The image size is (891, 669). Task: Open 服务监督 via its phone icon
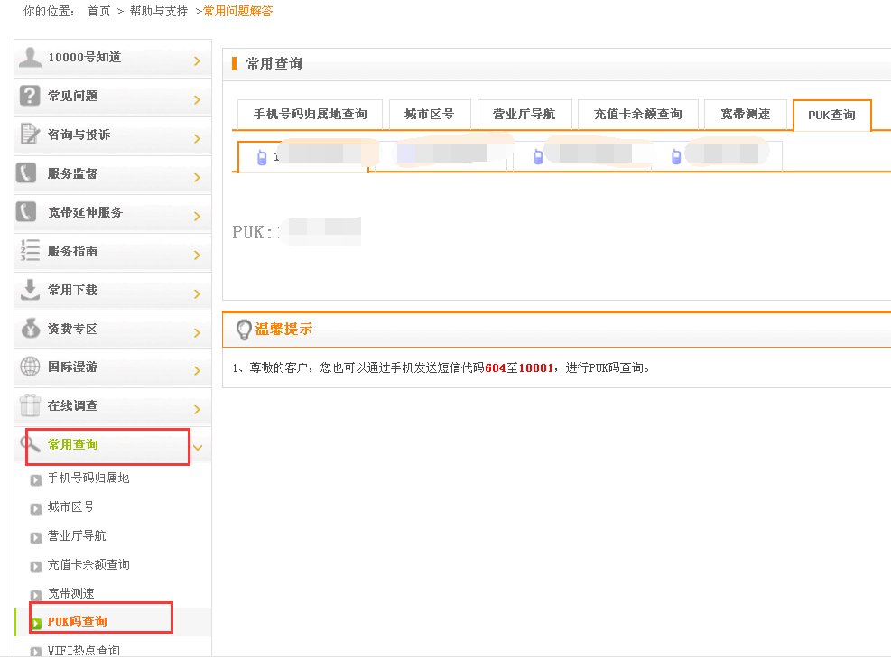(27, 174)
